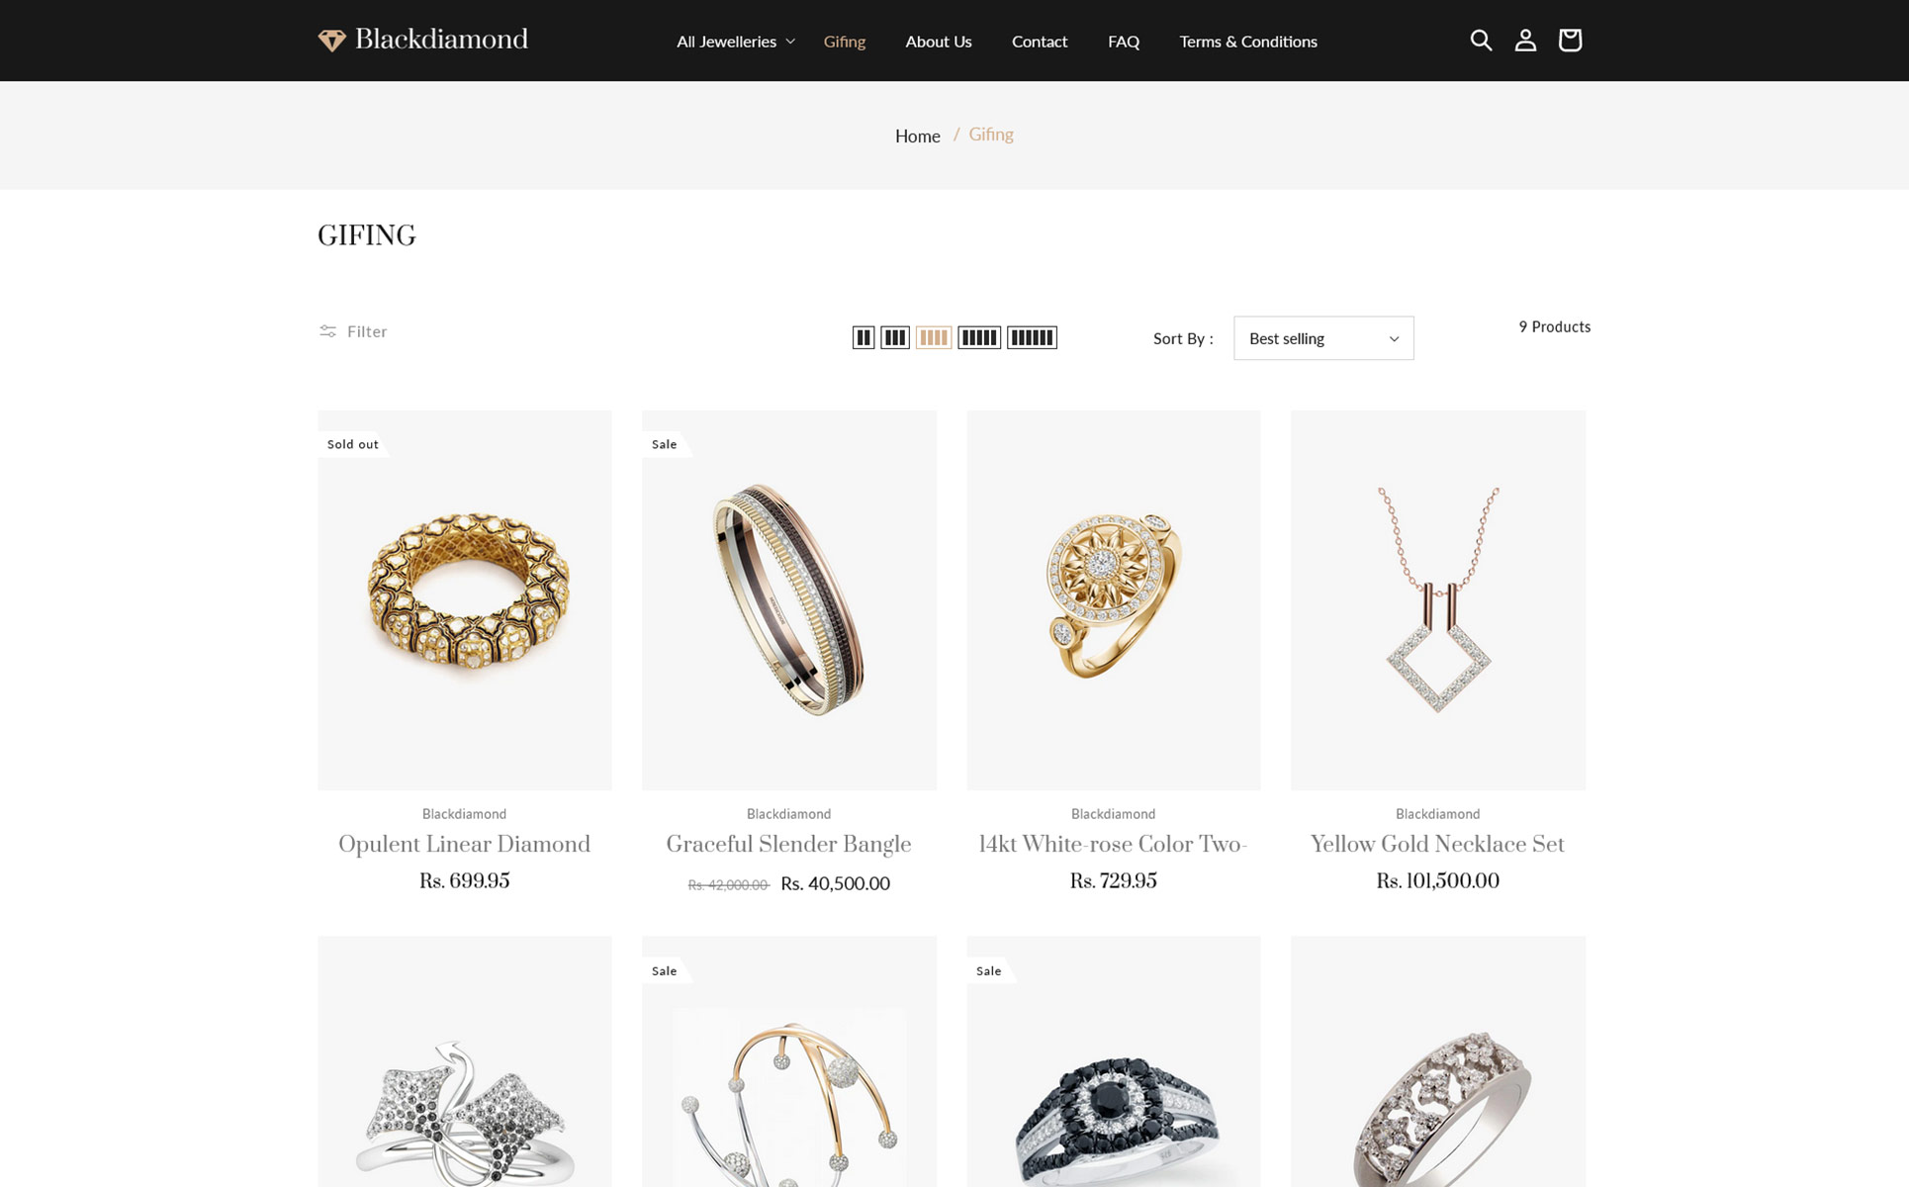Expand the All Jewelleries menu
This screenshot has width=1909, height=1187.
(735, 42)
